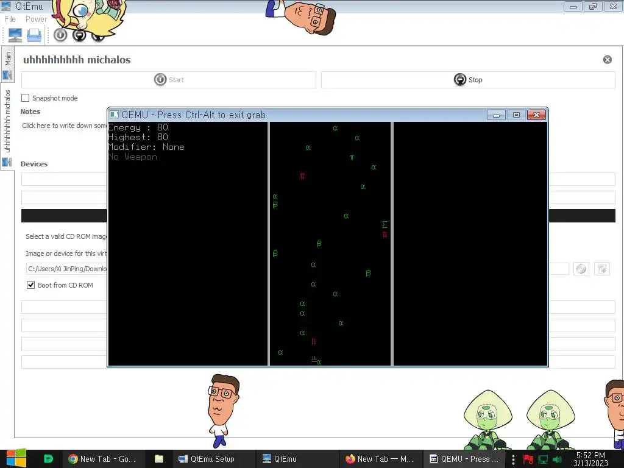Click the green sigma symbol in the game
The width and height of the screenshot is (624, 468).
point(385,224)
